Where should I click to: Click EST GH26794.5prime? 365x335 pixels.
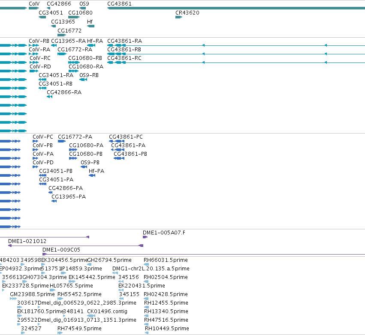point(89,264)
